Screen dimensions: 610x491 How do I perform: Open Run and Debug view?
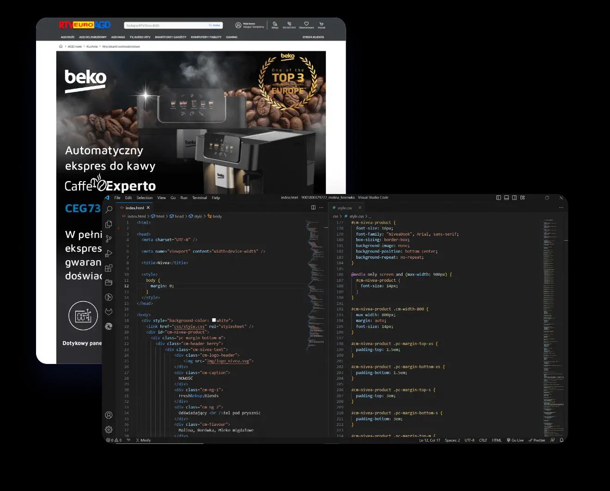(109, 254)
